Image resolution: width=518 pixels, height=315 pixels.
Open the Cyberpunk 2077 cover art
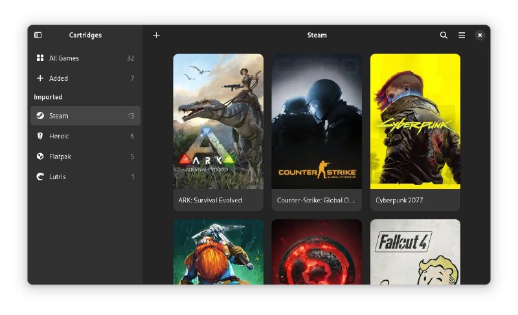click(415, 121)
